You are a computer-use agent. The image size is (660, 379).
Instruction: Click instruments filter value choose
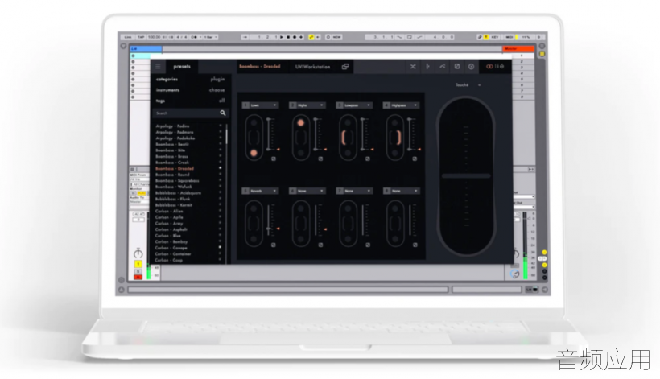217,90
